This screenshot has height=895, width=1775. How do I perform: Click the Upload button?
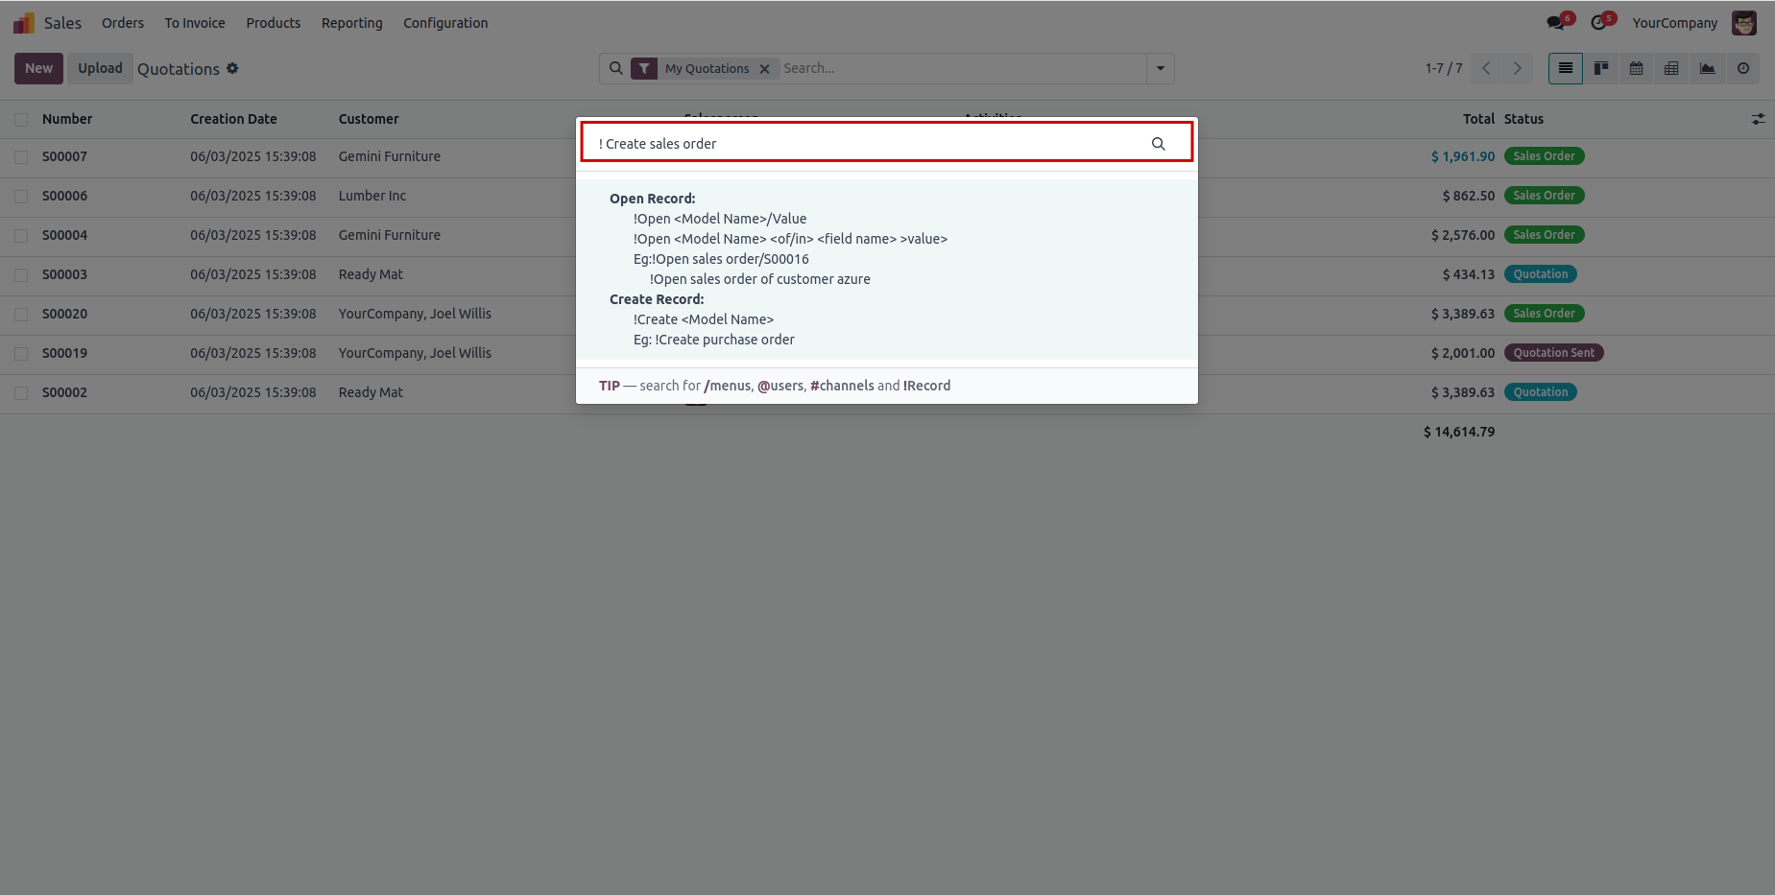(100, 68)
